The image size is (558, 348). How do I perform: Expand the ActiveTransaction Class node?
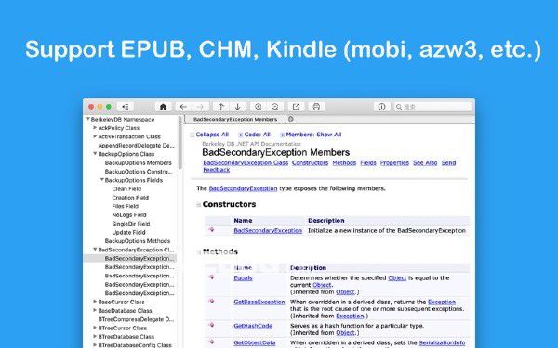pos(95,136)
